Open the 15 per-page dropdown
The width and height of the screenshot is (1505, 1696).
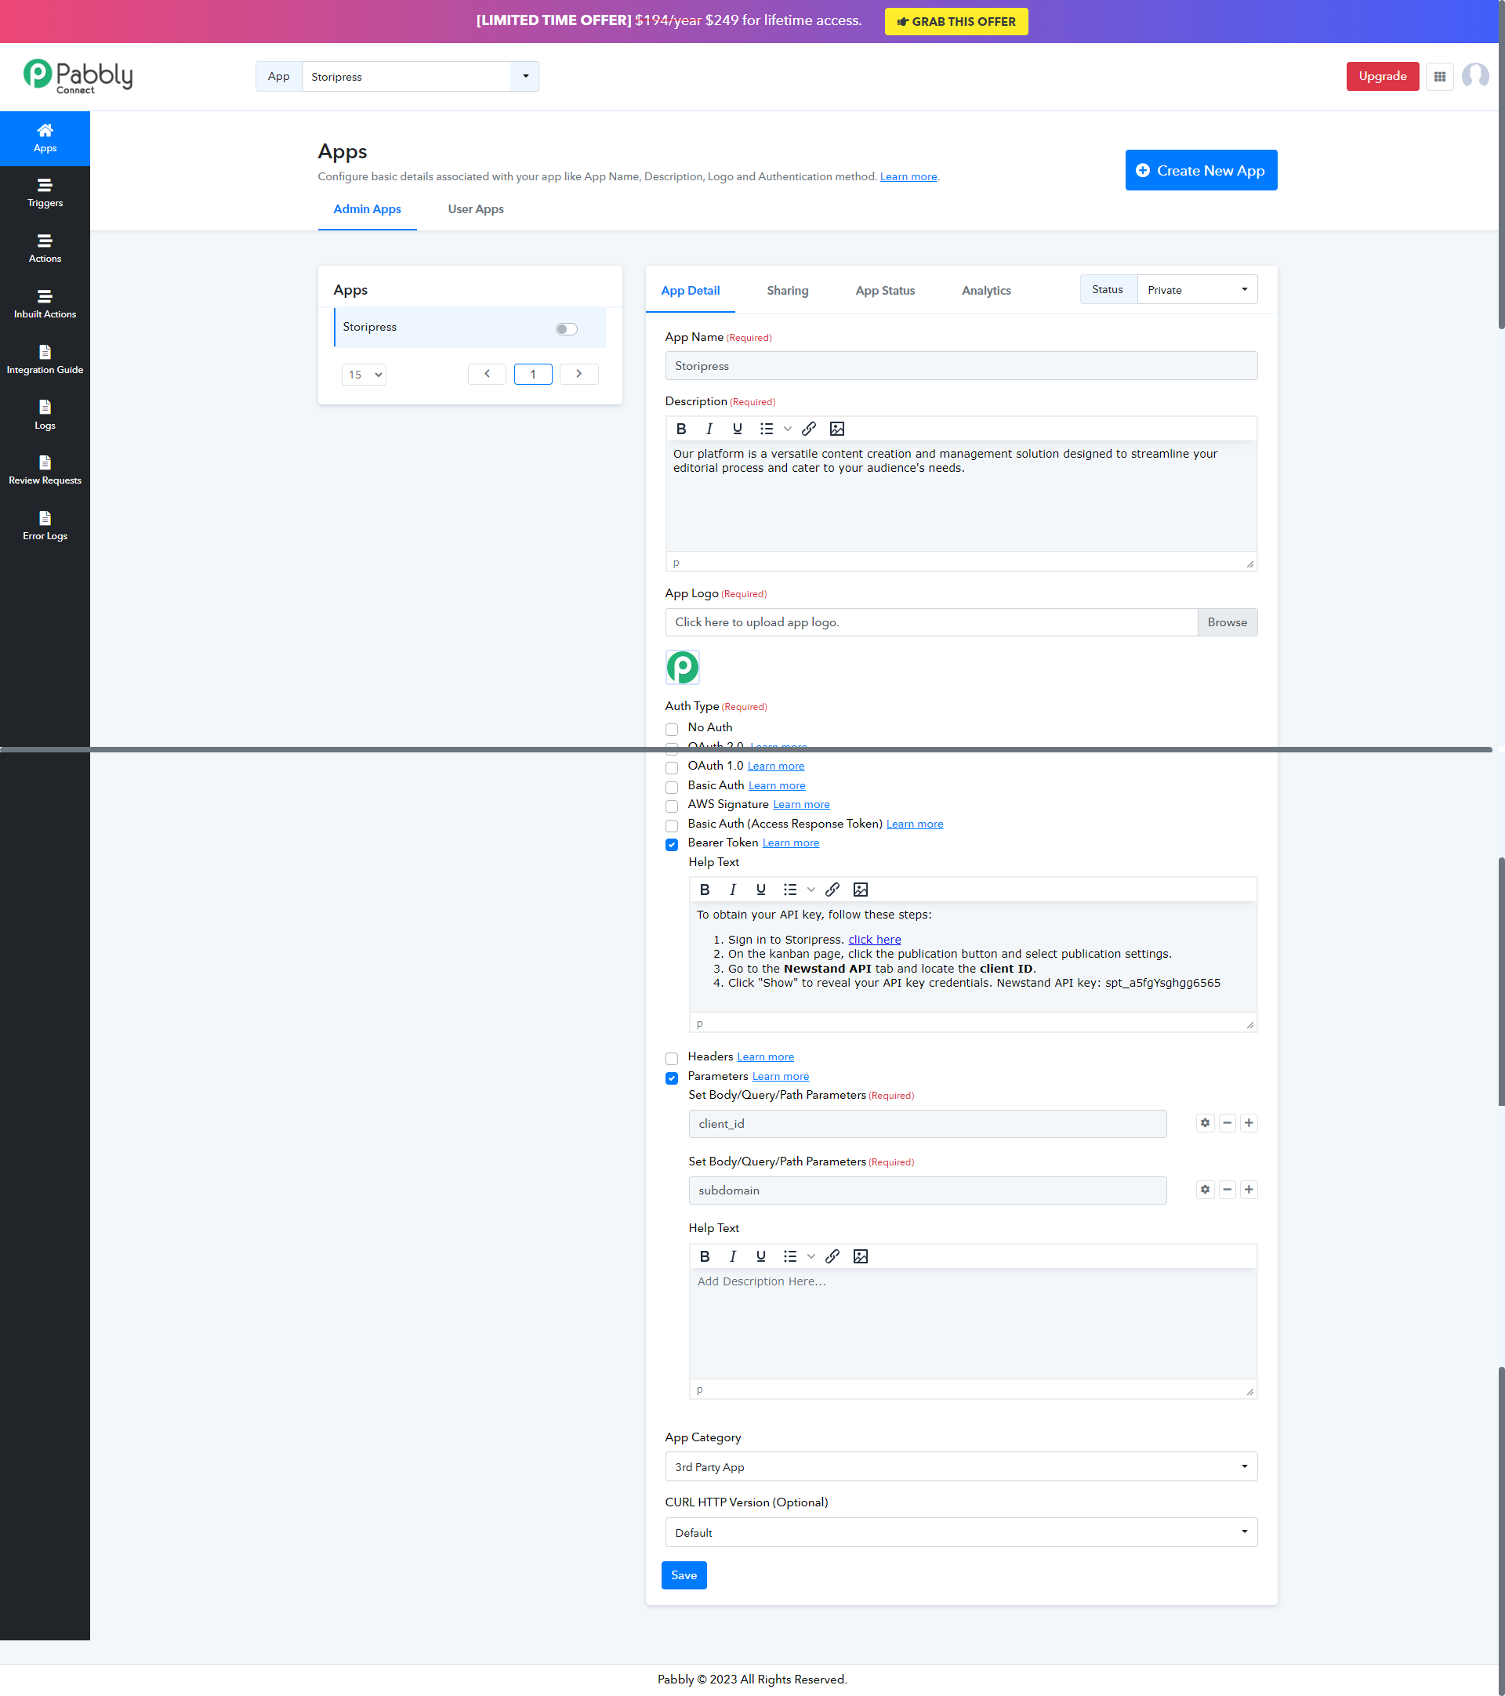pyautogui.click(x=364, y=374)
